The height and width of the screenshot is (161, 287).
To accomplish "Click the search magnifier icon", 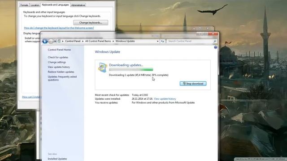I will [215, 41].
